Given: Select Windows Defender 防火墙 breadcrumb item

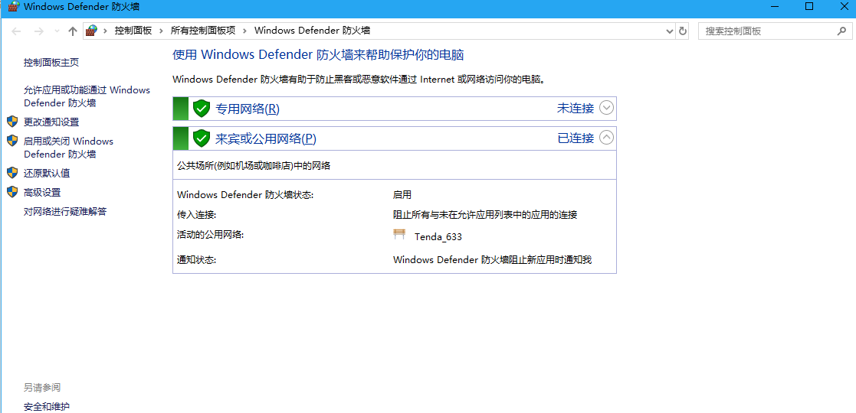Looking at the screenshot, I should tap(312, 31).
